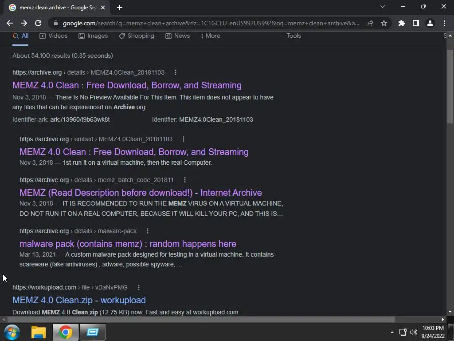The height and width of the screenshot is (341, 454).
Task: Click the vertical scrollbar thumb
Action: 450,87
